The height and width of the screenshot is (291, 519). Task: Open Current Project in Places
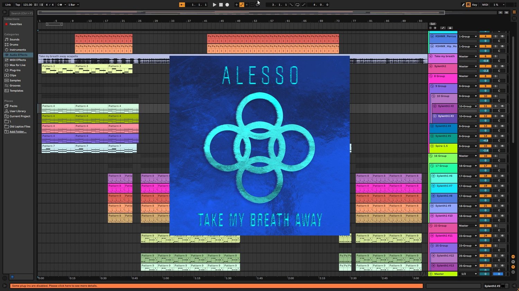(x=18, y=116)
